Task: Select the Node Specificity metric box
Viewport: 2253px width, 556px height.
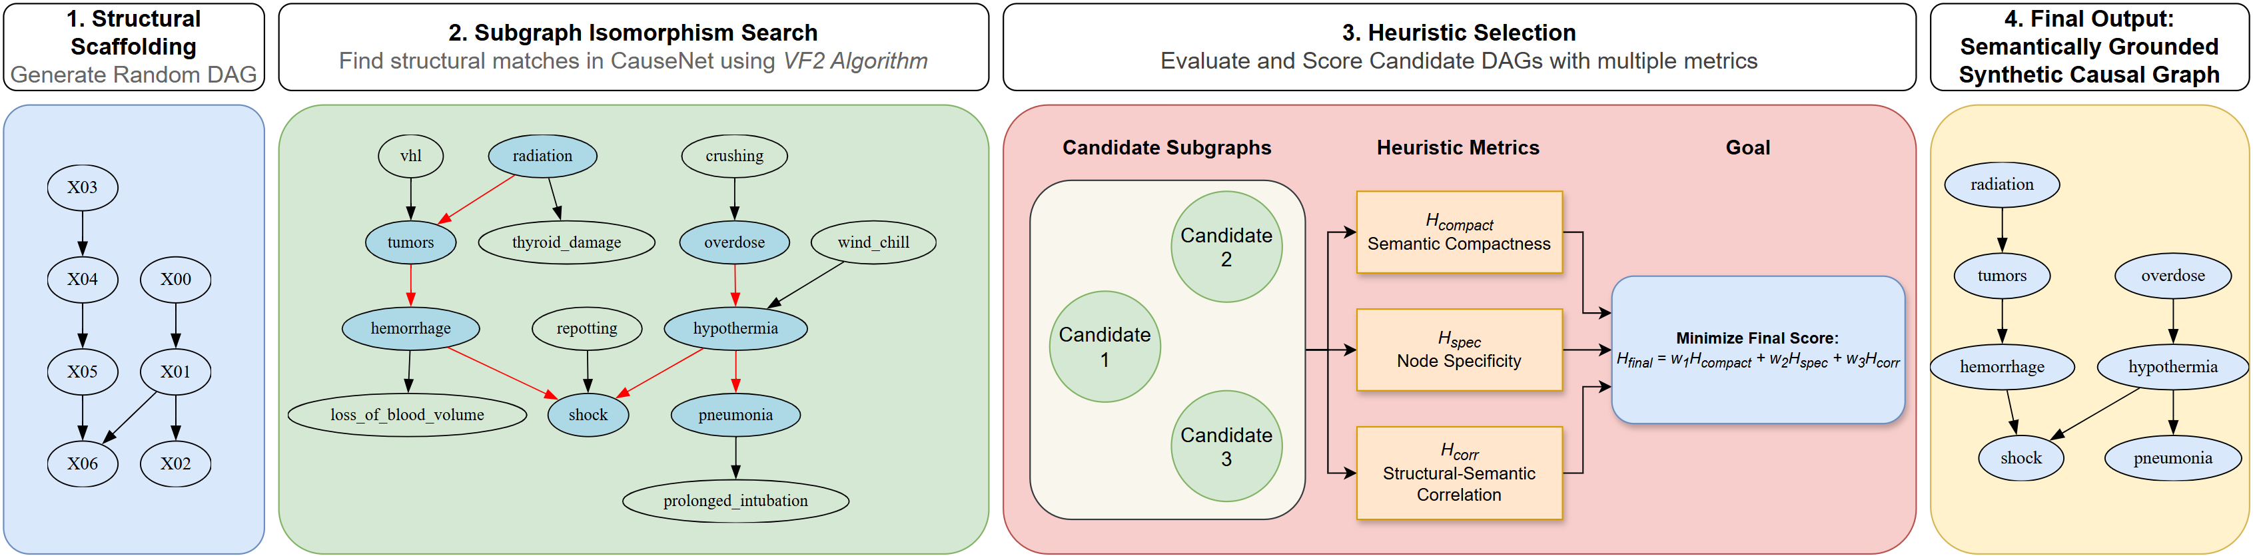Action: [x=1458, y=350]
